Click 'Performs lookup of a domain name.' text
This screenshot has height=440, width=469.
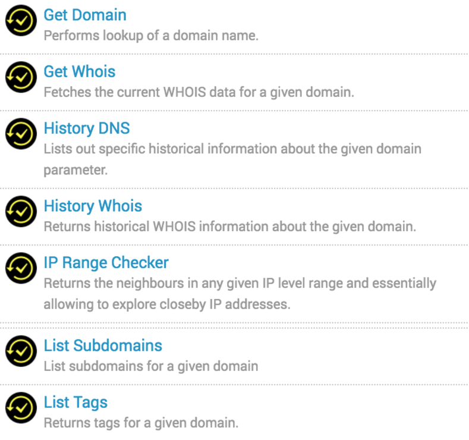click(x=151, y=36)
